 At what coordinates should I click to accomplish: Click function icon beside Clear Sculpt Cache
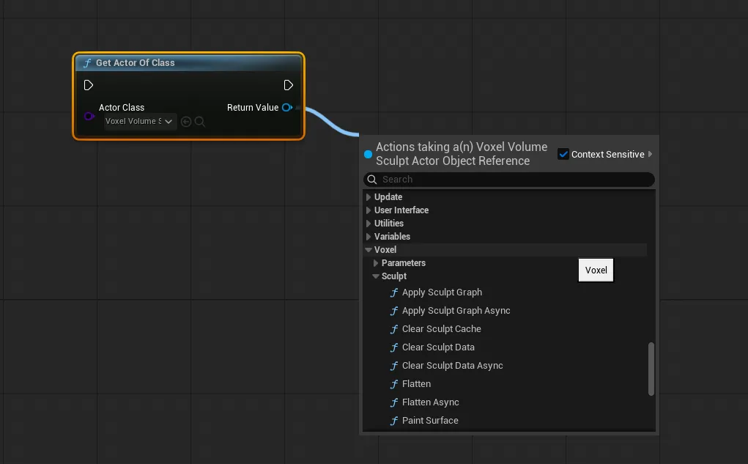394,329
